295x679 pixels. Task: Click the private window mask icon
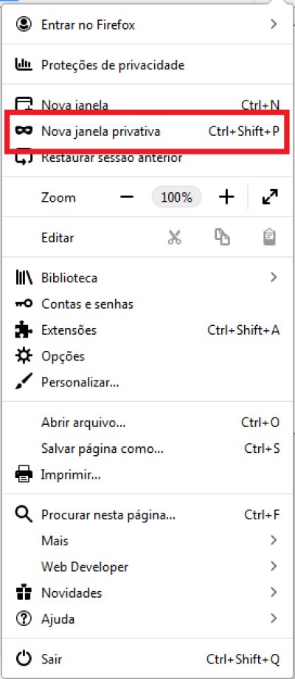24,131
